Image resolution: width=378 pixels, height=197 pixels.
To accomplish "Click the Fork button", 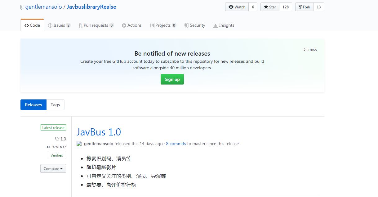I will 304,7.
